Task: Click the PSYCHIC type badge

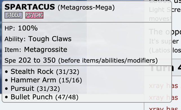Action: [34, 15]
